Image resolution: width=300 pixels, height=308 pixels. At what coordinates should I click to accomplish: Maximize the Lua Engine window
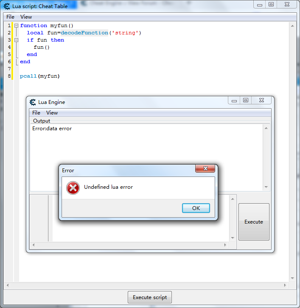pyautogui.click(x=246, y=101)
